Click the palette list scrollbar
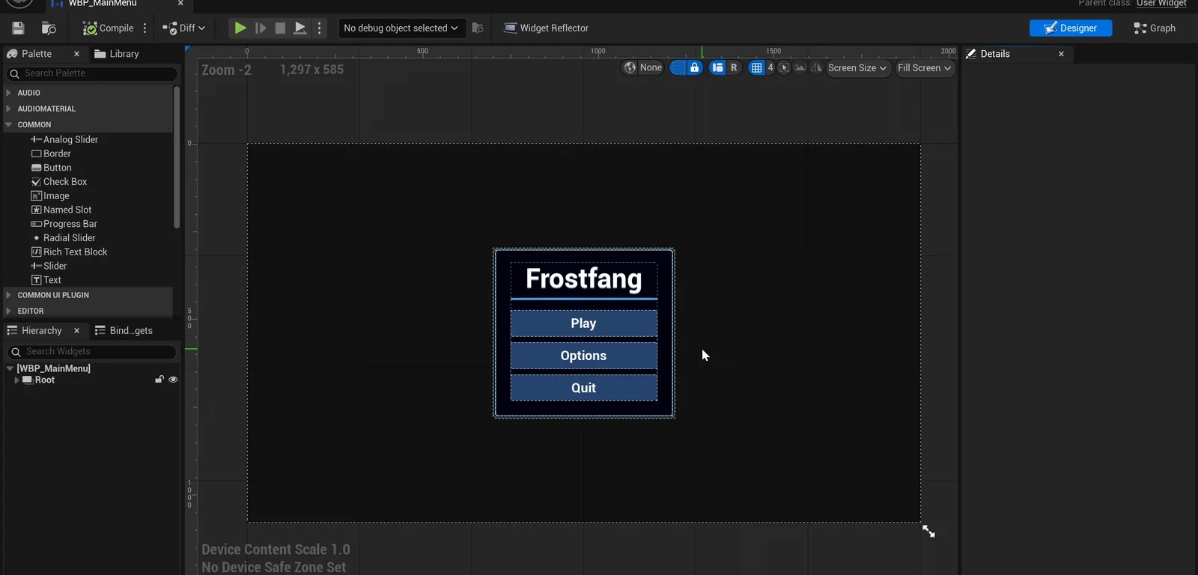This screenshot has width=1198, height=575. coord(177,157)
